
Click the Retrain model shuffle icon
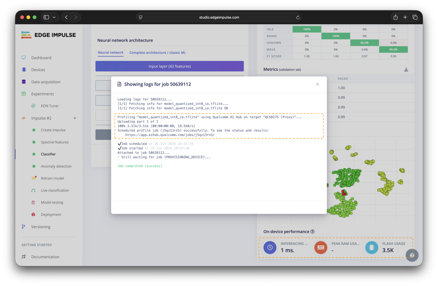click(34, 178)
